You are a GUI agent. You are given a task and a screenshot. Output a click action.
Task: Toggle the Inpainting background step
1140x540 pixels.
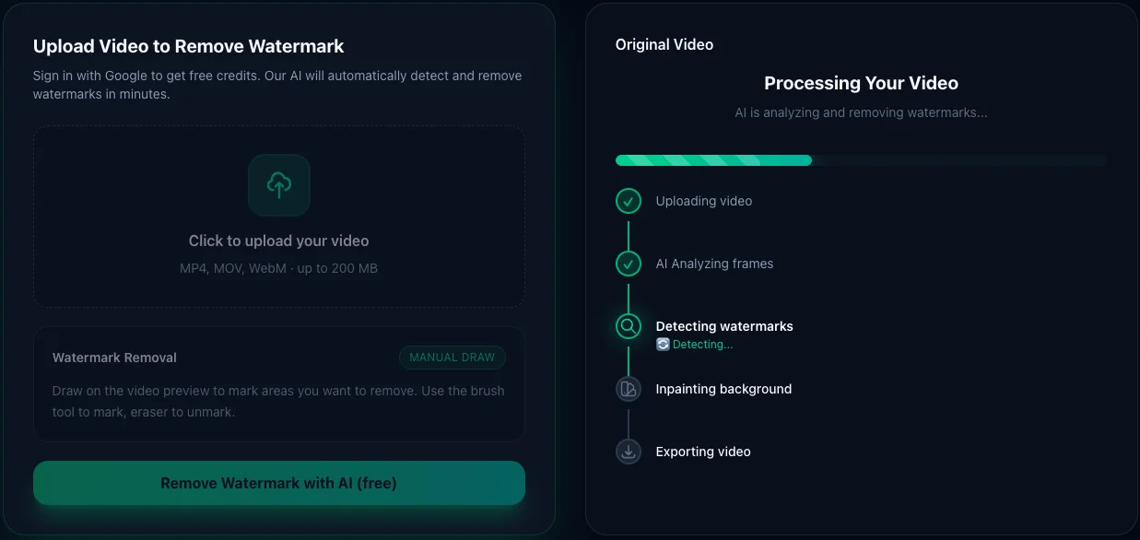point(723,389)
